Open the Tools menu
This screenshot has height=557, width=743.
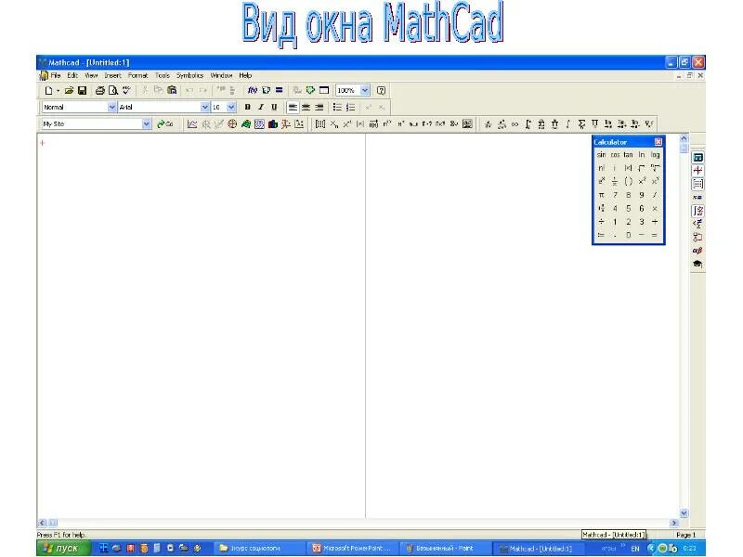[162, 75]
